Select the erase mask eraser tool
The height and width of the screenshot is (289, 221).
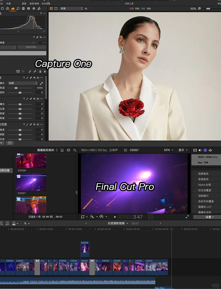[x=35, y=71]
